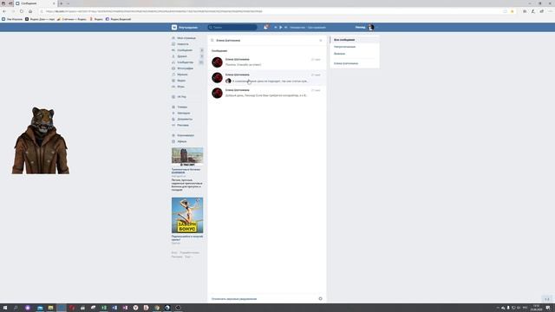
Task: Open Yandex Browser from the taskbar
Action: click(x=135, y=308)
